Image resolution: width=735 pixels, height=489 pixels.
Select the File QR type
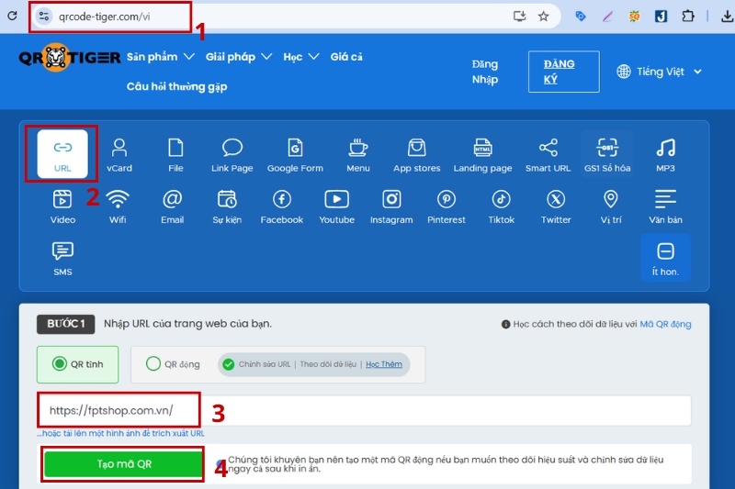[x=175, y=155]
